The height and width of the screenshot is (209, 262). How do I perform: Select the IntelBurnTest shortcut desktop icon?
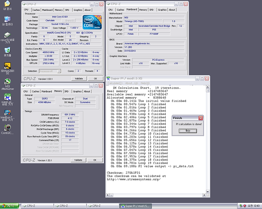tap(7, 115)
